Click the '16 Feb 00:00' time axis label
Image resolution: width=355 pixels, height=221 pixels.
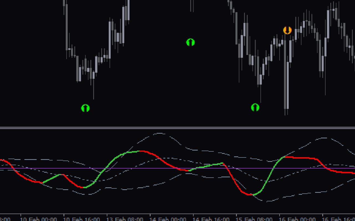(298, 219)
